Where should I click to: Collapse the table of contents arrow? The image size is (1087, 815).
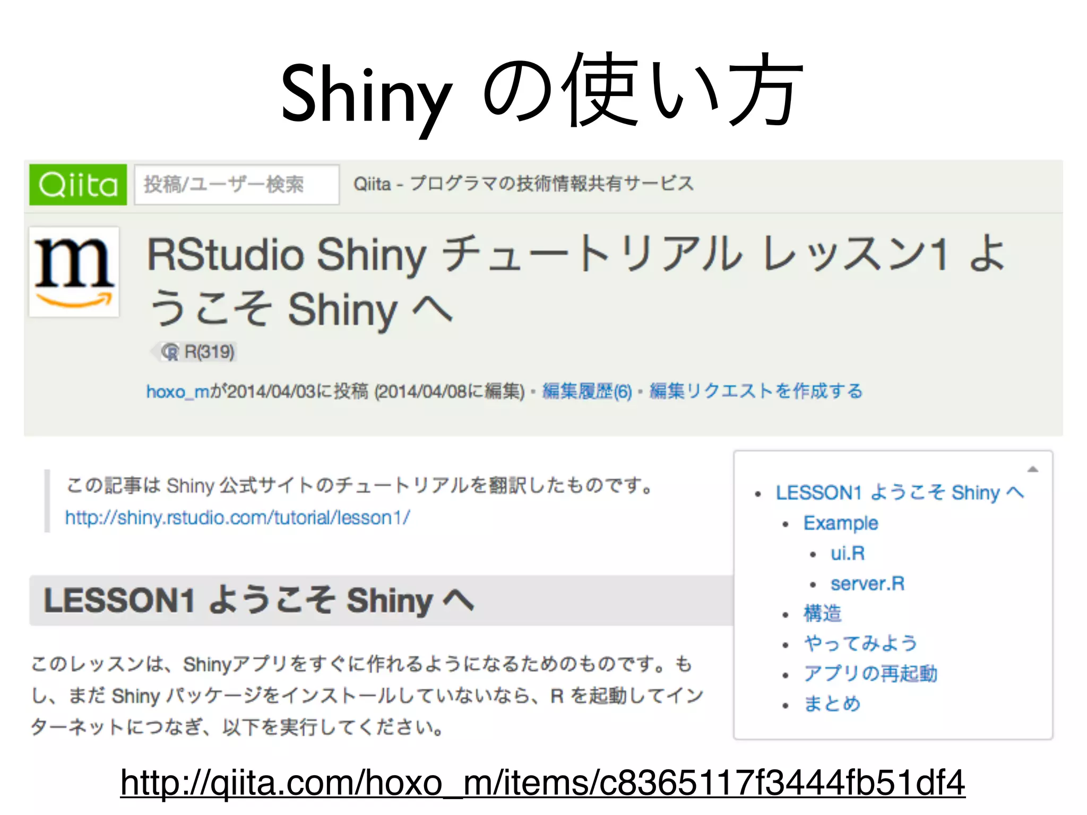point(1033,469)
